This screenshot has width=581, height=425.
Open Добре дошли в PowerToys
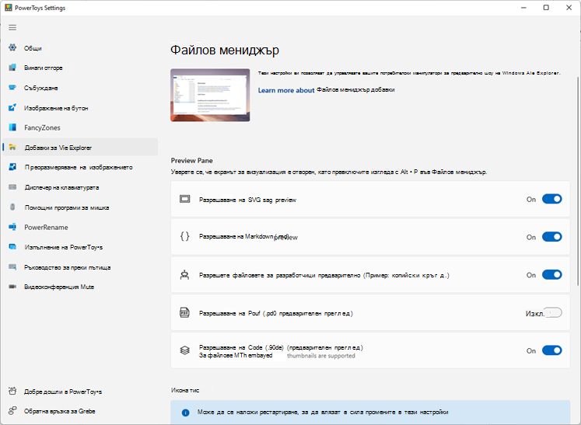point(80,392)
